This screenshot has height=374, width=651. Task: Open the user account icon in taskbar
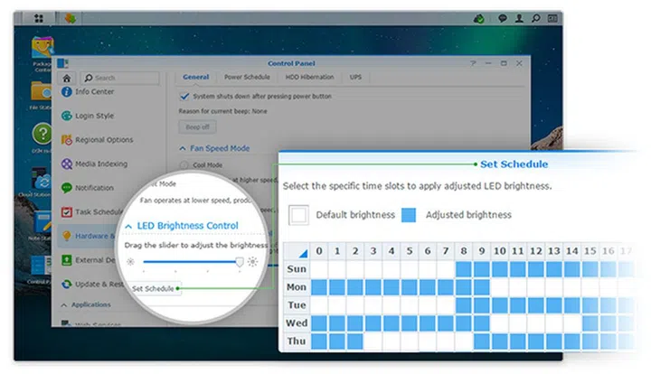[x=519, y=18]
